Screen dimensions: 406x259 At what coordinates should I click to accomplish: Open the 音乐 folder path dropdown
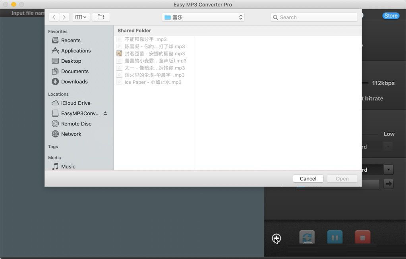(x=203, y=17)
